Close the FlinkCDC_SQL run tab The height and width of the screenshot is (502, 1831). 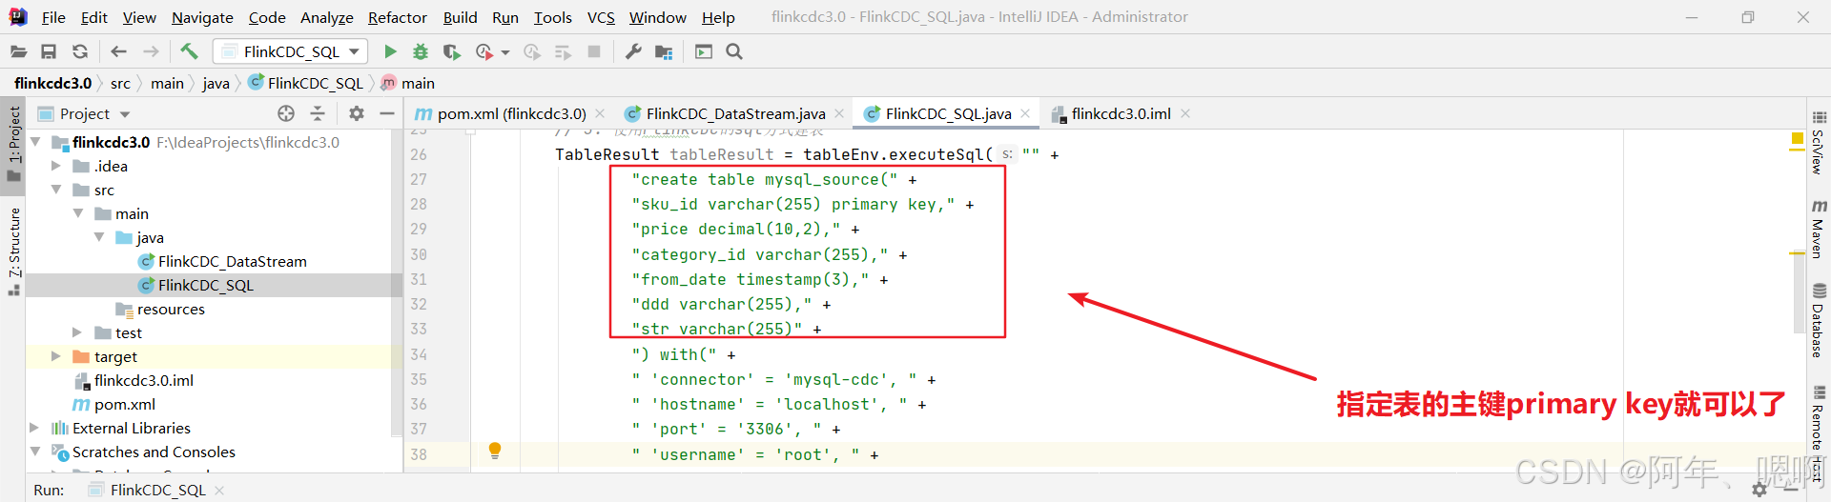[219, 491]
